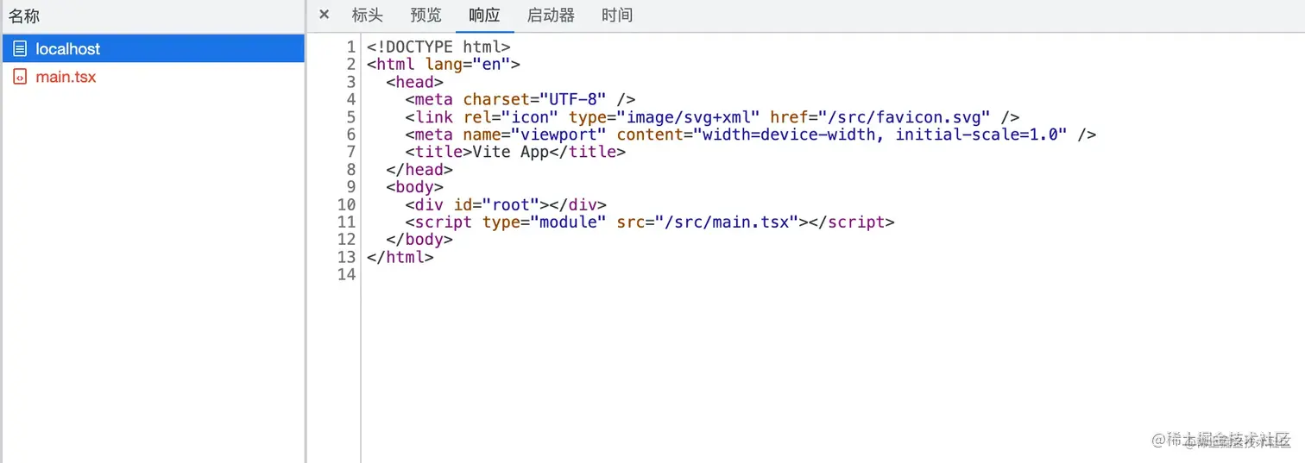Screen dimensions: 1305x463
Task: Click the opening <head> tag line
Action: (x=414, y=82)
